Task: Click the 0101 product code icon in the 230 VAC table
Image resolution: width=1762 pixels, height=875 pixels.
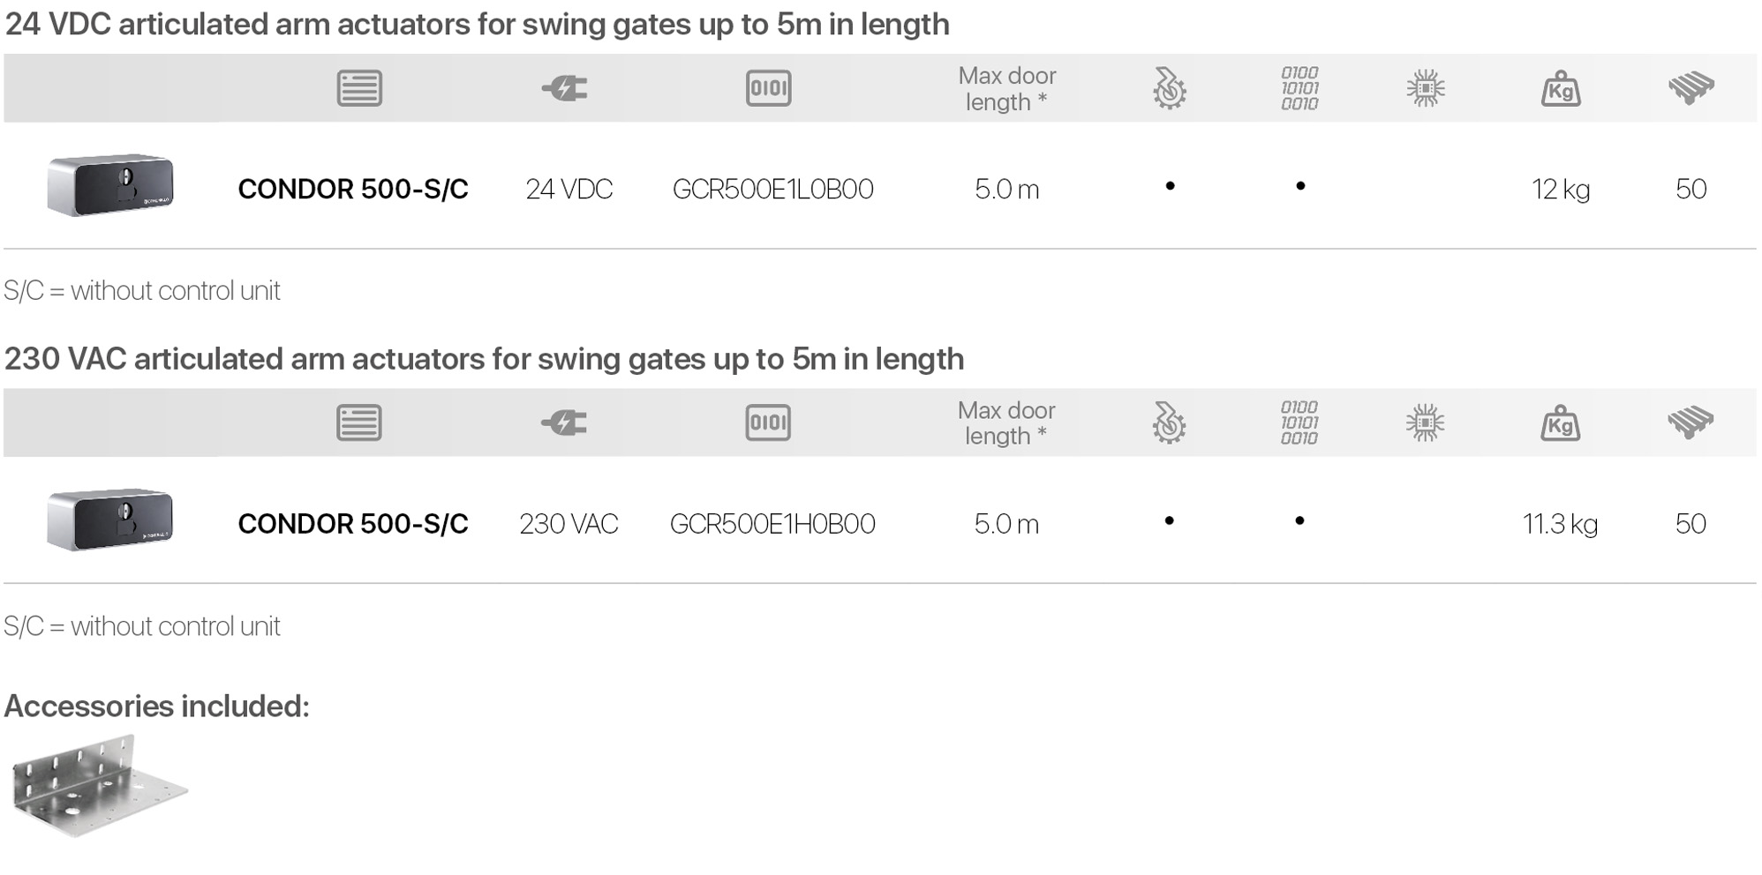Action: 768,423
